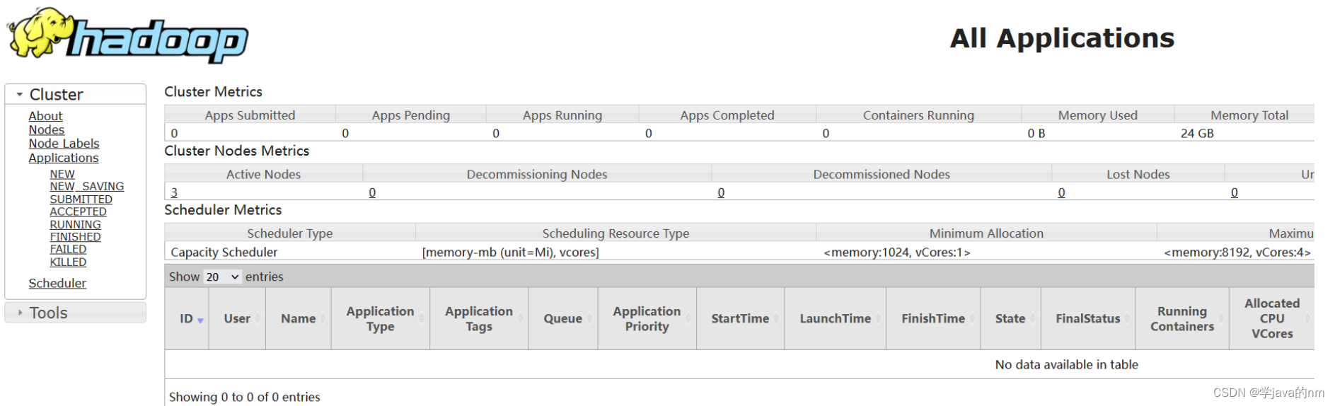Click the Apps Completed header

[x=727, y=115]
